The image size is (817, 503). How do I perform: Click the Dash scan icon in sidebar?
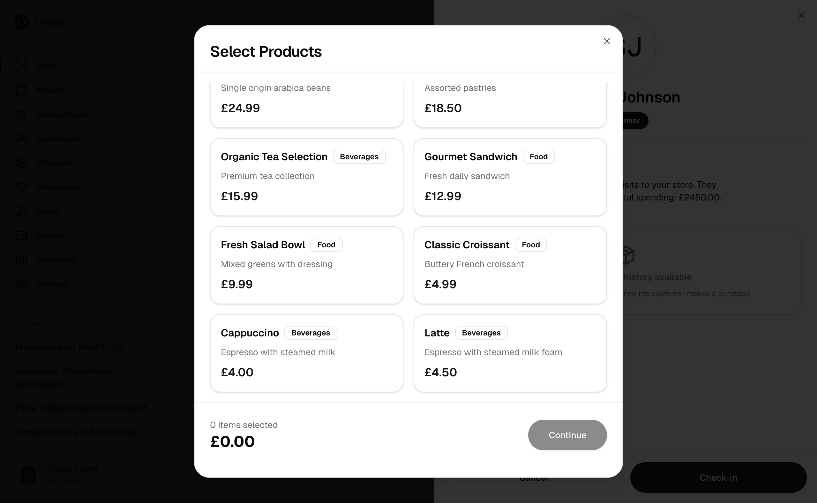click(22, 66)
